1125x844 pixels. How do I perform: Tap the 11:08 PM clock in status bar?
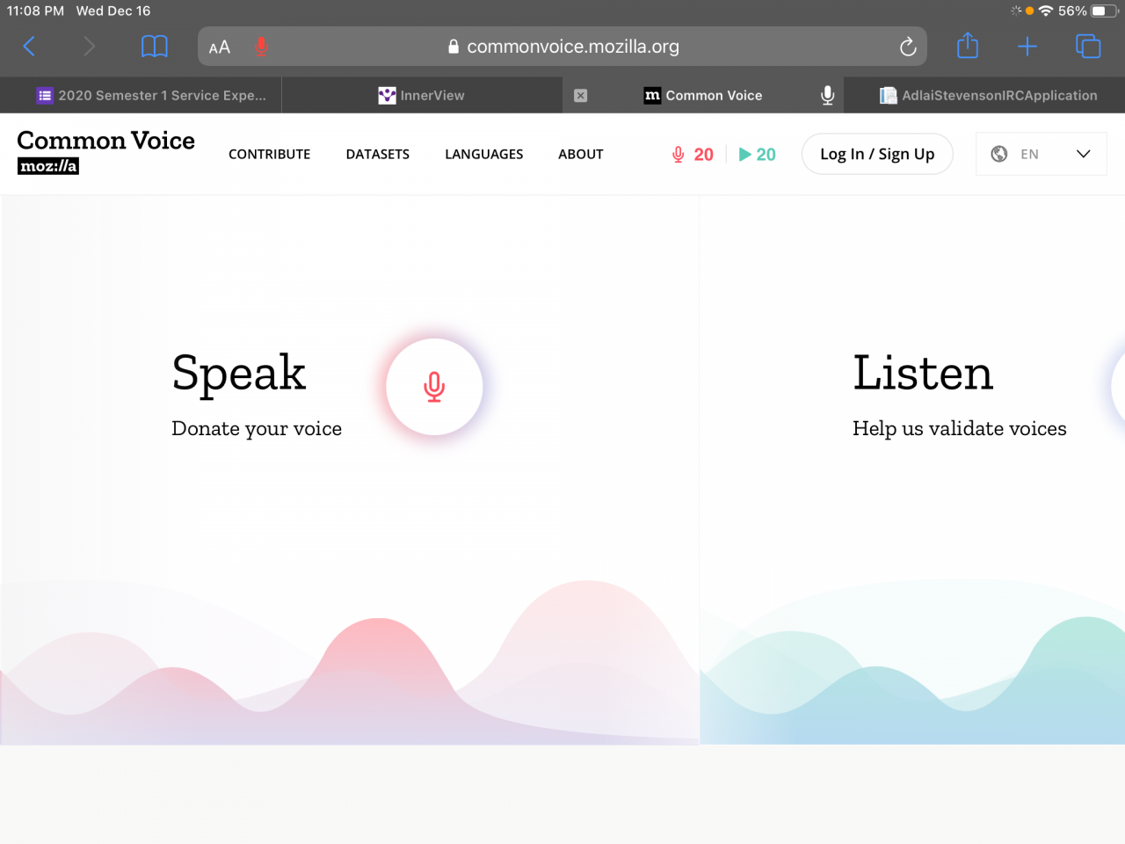tap(35, 11)
